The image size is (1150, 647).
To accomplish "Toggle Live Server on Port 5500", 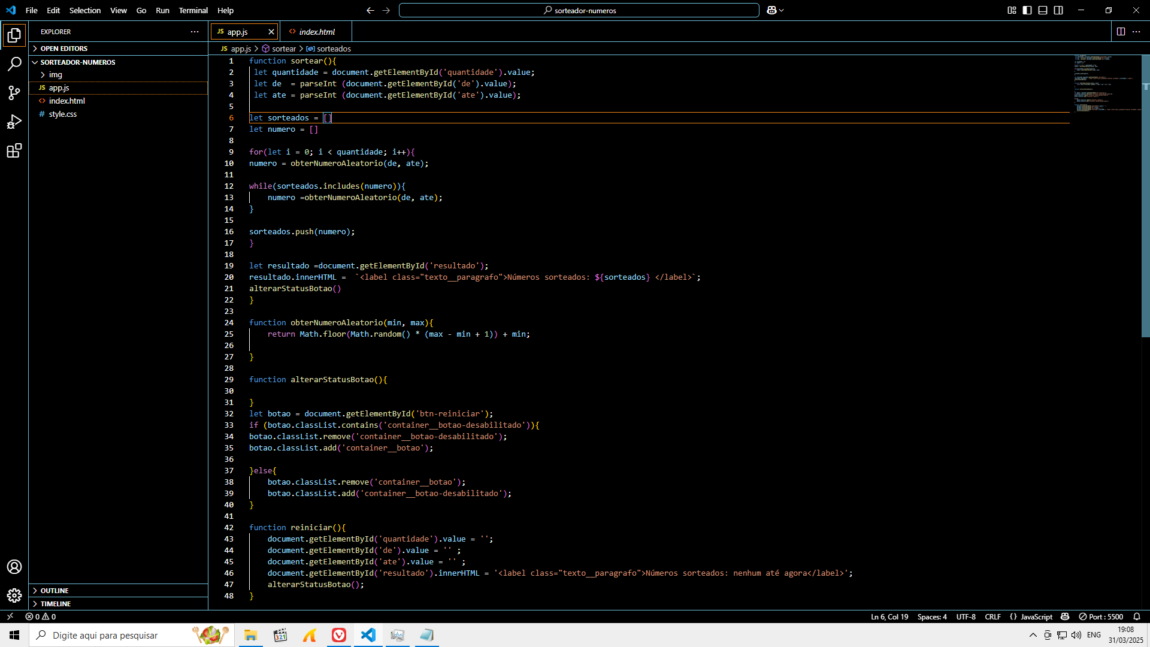I will click(x=1101, y=616).
